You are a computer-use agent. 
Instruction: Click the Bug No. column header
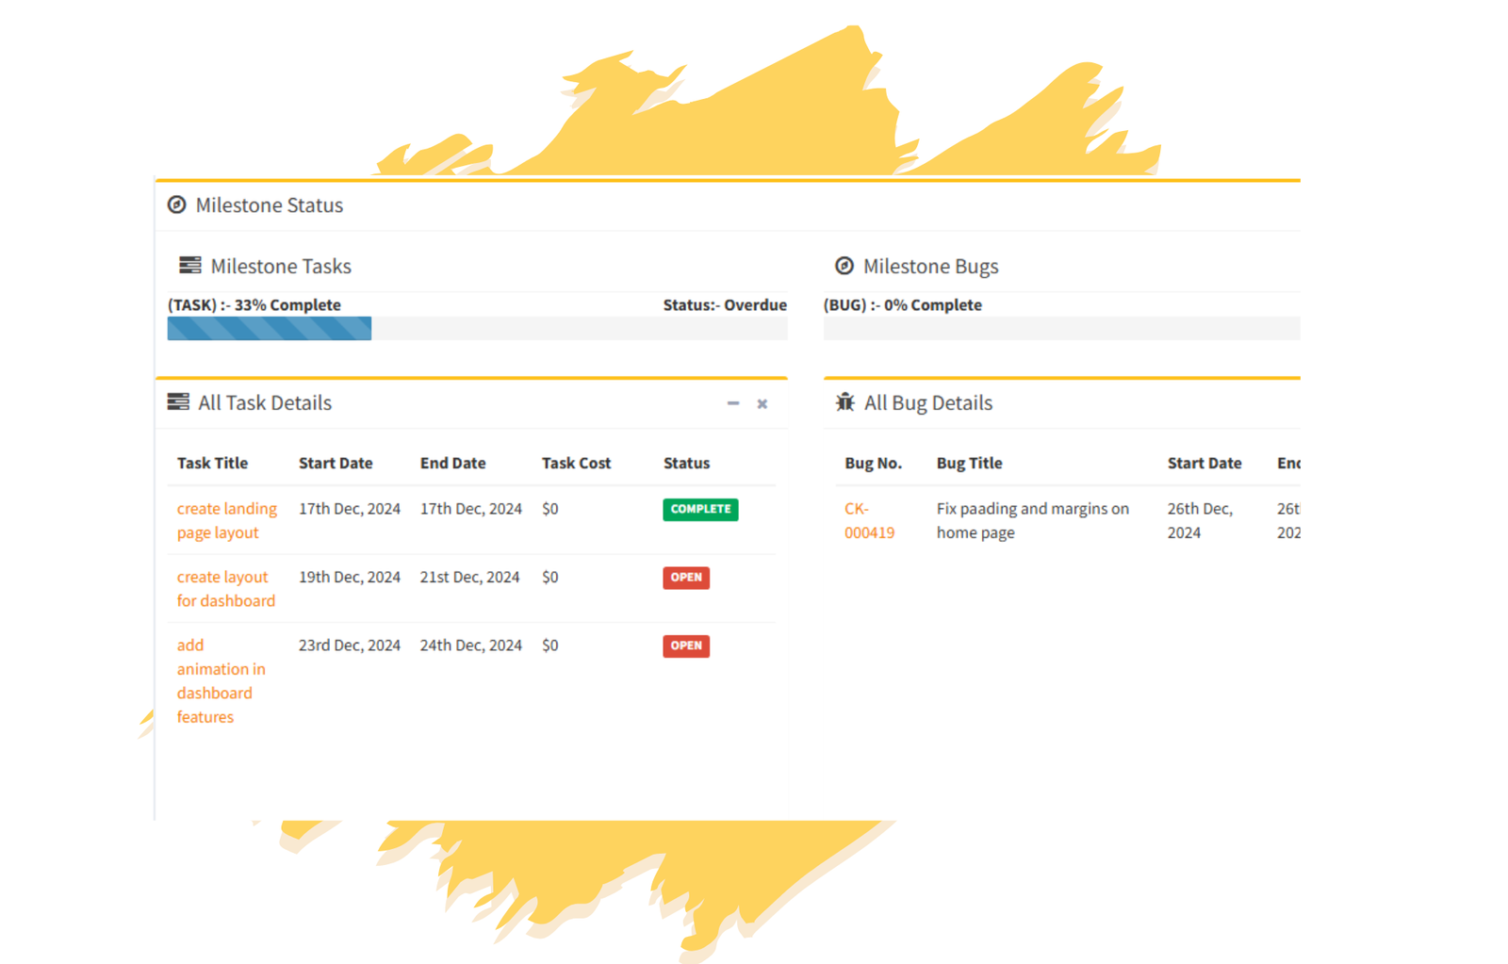873,463
